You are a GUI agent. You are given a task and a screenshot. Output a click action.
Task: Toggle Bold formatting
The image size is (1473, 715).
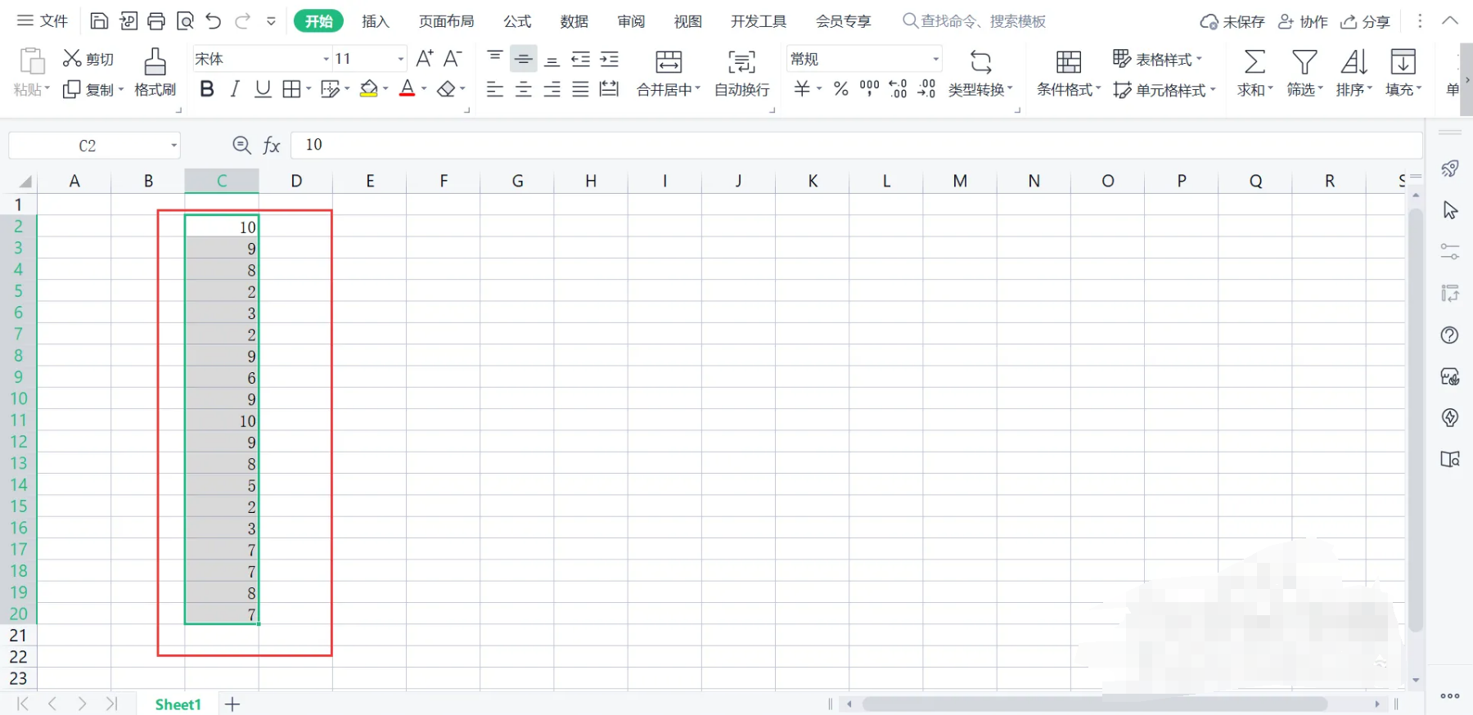[207, 89]
